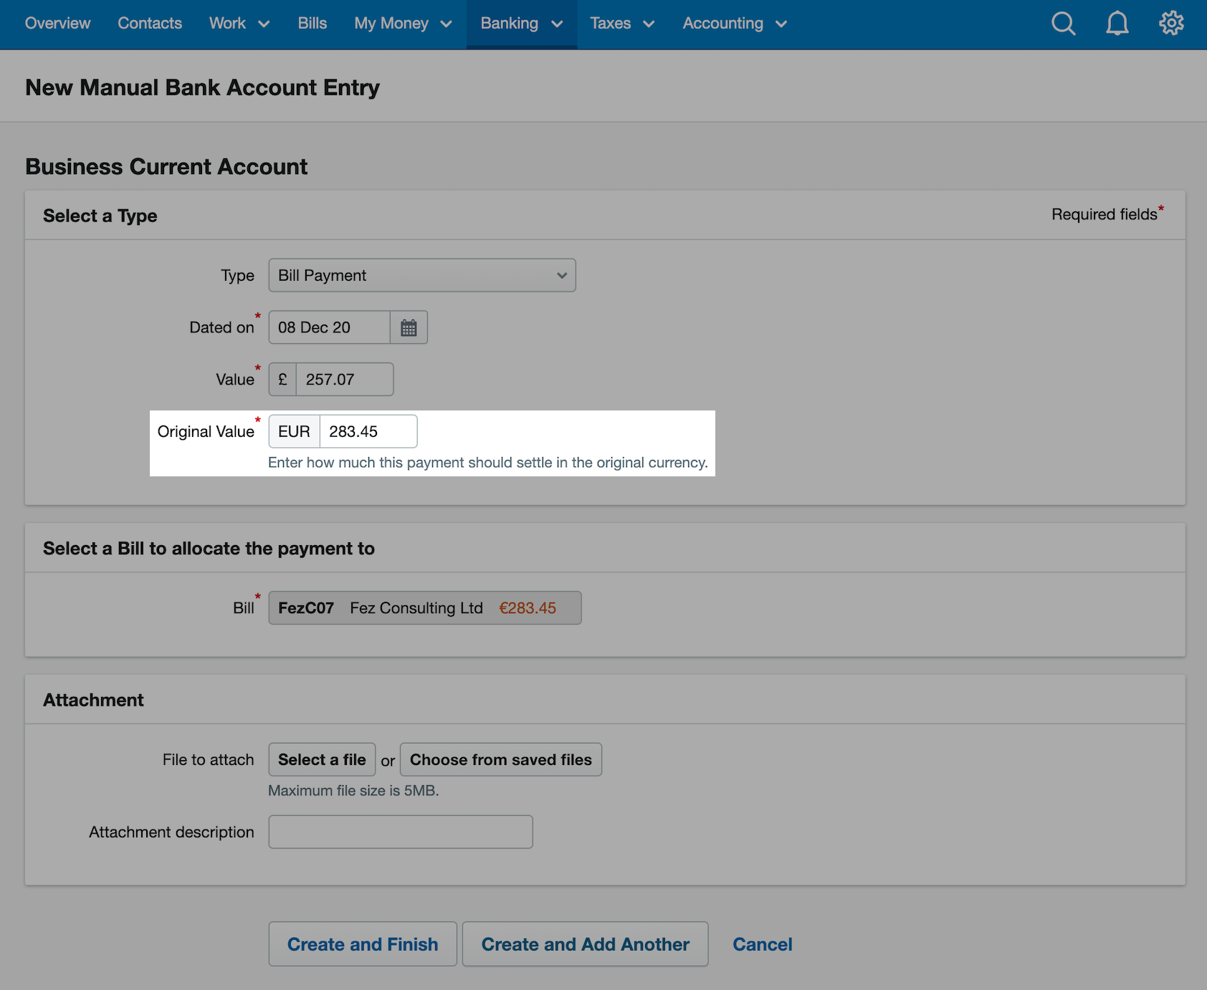Click Create and Add Another button
Image resolution: width=1207 pixels, height=990 pixels.
(586, 944)
